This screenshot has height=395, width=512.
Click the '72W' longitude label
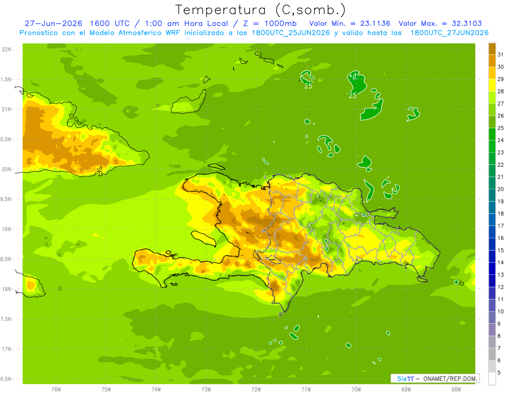pyautogui.click(x=256, y=389)
